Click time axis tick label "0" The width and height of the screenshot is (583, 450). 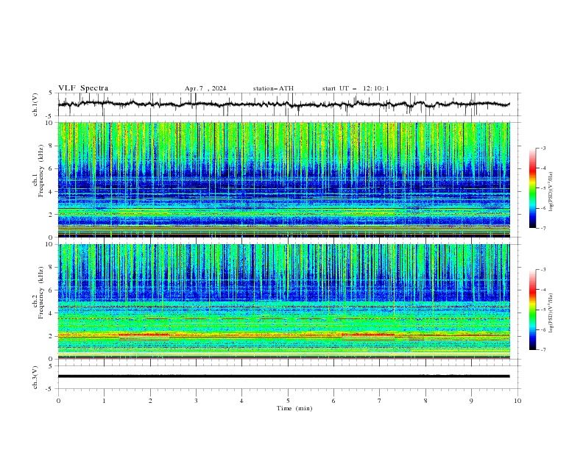(58, 401)
